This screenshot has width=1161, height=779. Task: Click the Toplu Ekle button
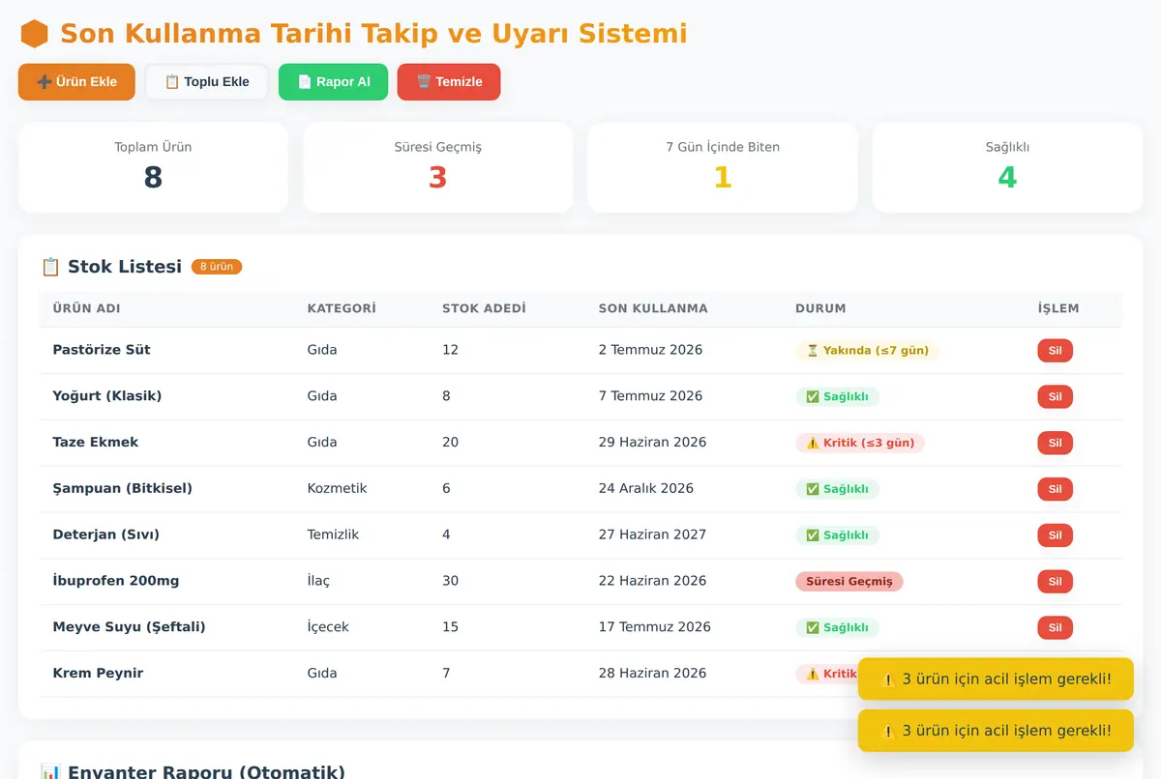[207, 82]
